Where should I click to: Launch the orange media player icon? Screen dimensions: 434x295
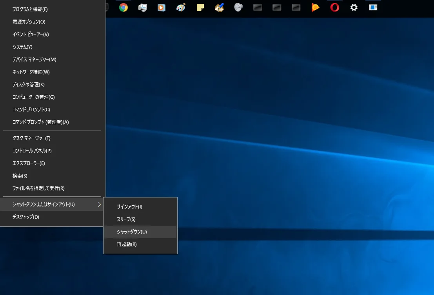tap(315, 8)
